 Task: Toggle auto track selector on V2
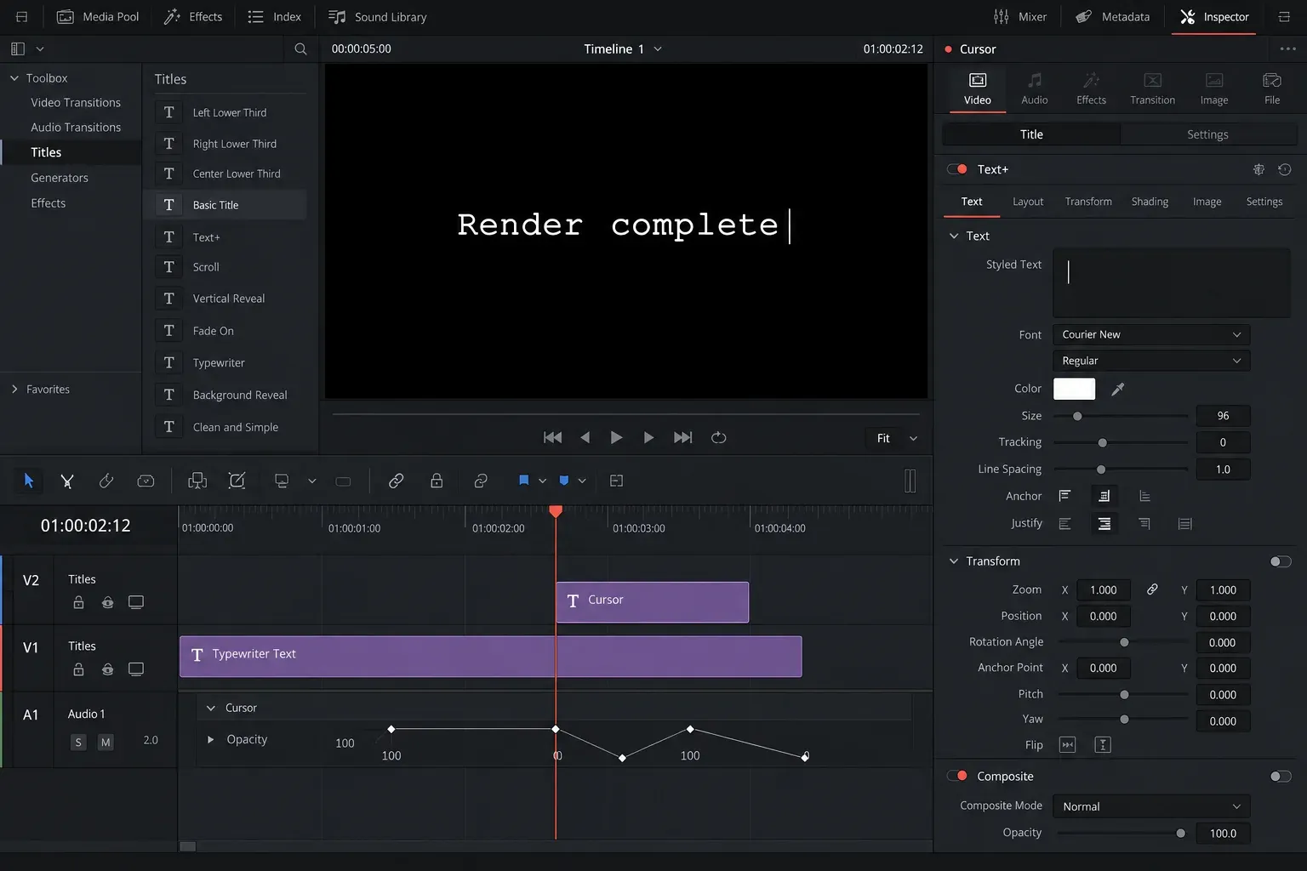pos(107,602)
